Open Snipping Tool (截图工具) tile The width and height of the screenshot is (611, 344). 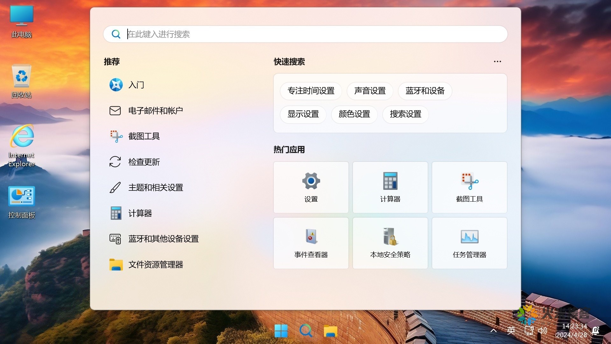tap(469, 187)
